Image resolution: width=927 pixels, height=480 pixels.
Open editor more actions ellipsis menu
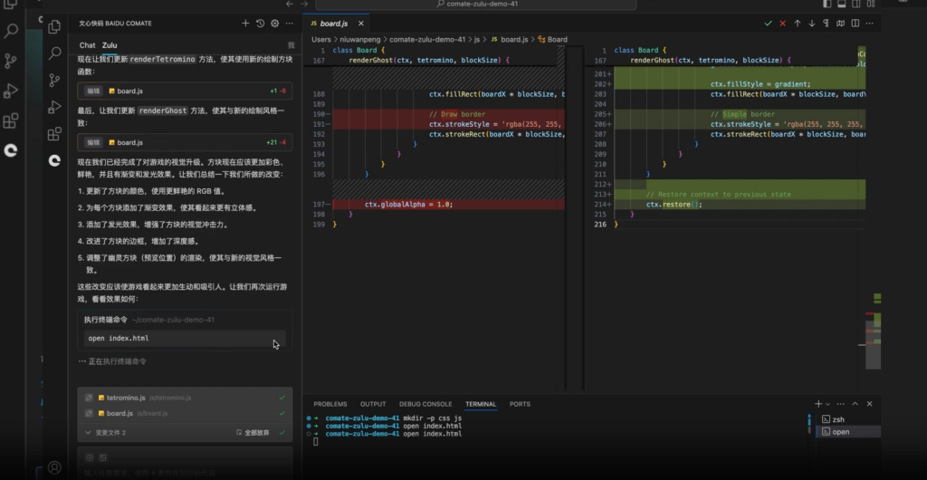pyautogui.click(x=872, y=23)
